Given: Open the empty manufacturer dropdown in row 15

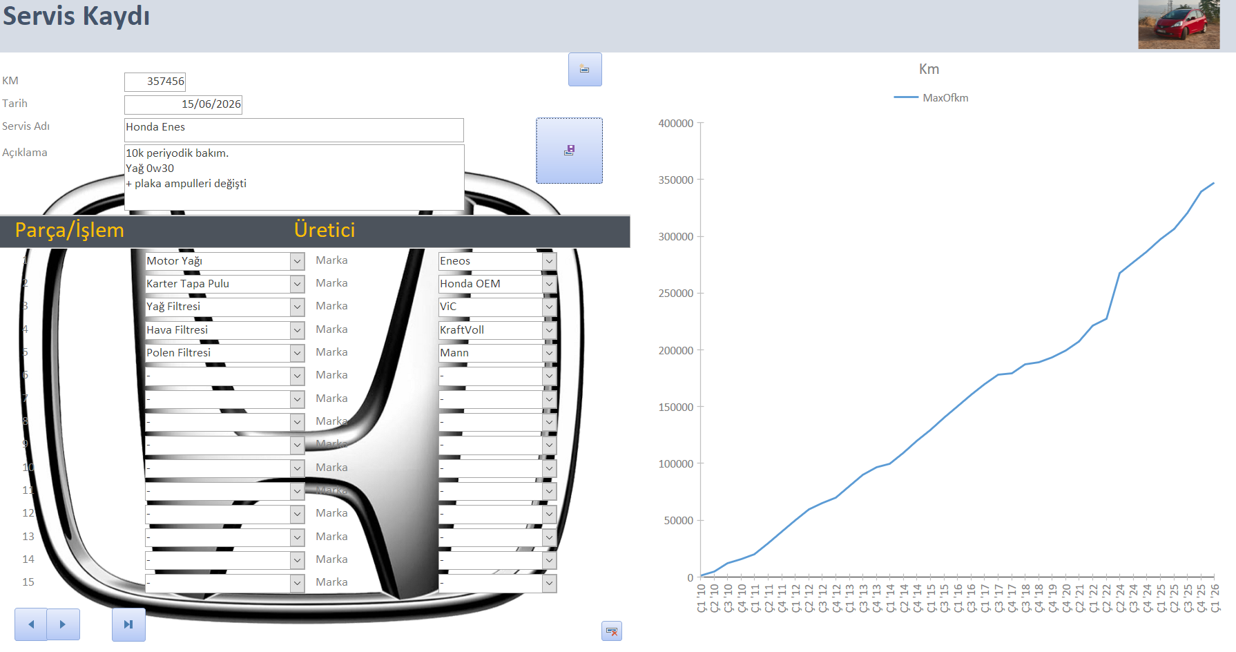Looking at the screenshot, I should [x=549, y=583].
